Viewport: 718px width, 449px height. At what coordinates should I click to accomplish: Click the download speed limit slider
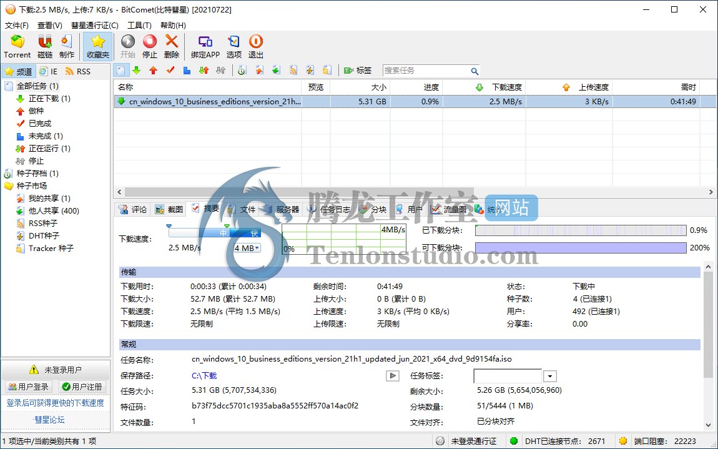pyautogui.click(x=215, y=232)
